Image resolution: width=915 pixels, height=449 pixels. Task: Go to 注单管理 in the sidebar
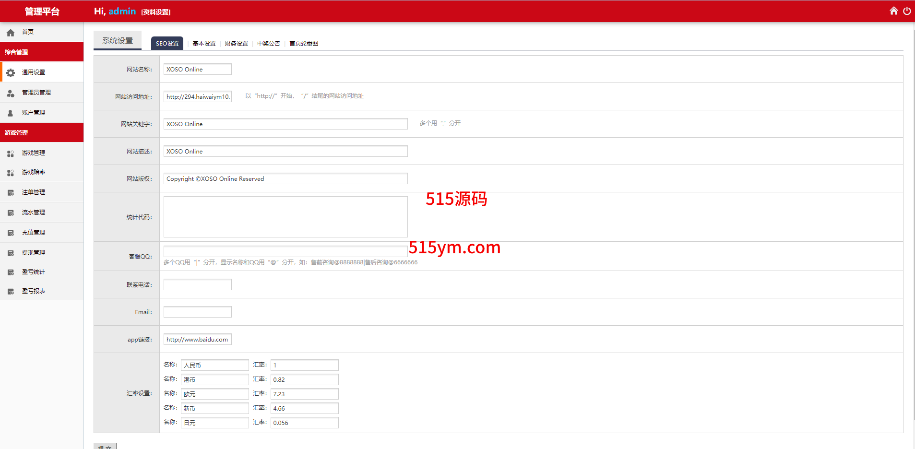[33, 192]
